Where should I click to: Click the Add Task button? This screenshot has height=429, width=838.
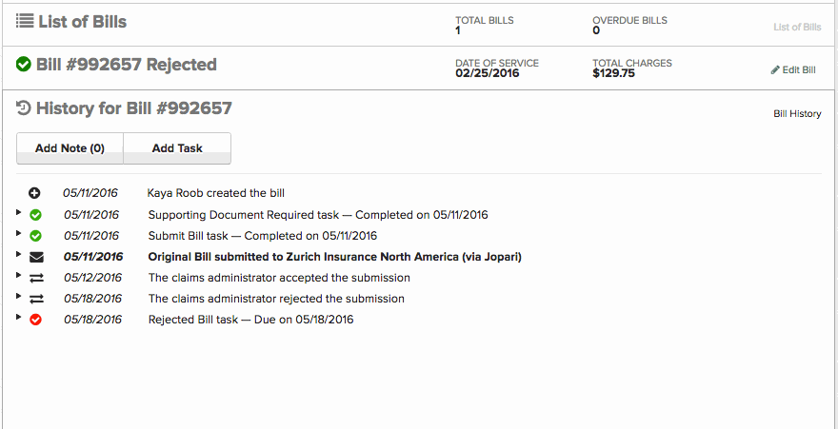click(177, 148)
